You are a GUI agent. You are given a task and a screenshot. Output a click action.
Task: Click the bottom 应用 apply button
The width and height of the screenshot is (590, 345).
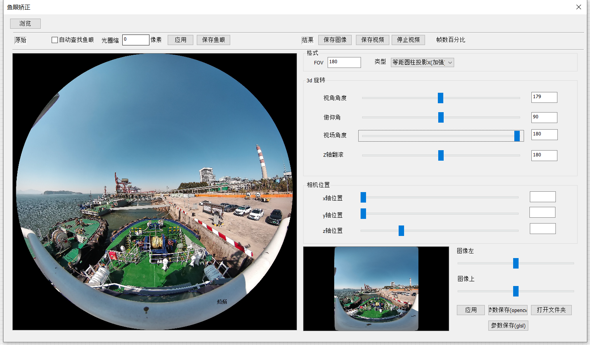(471, 310)
